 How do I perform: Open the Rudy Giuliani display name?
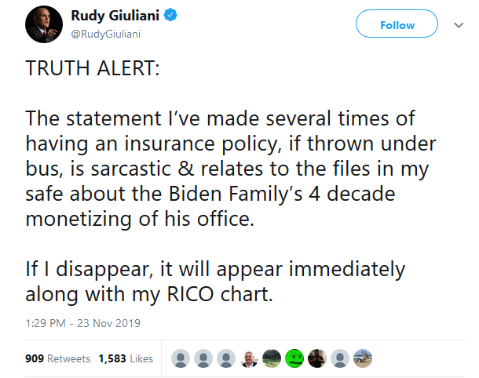pyautogui.click(x=115, y=16)
